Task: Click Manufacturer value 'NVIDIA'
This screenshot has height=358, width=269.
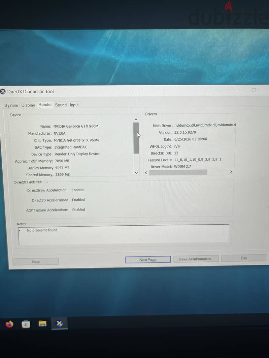Action: (x=60, y=133)
